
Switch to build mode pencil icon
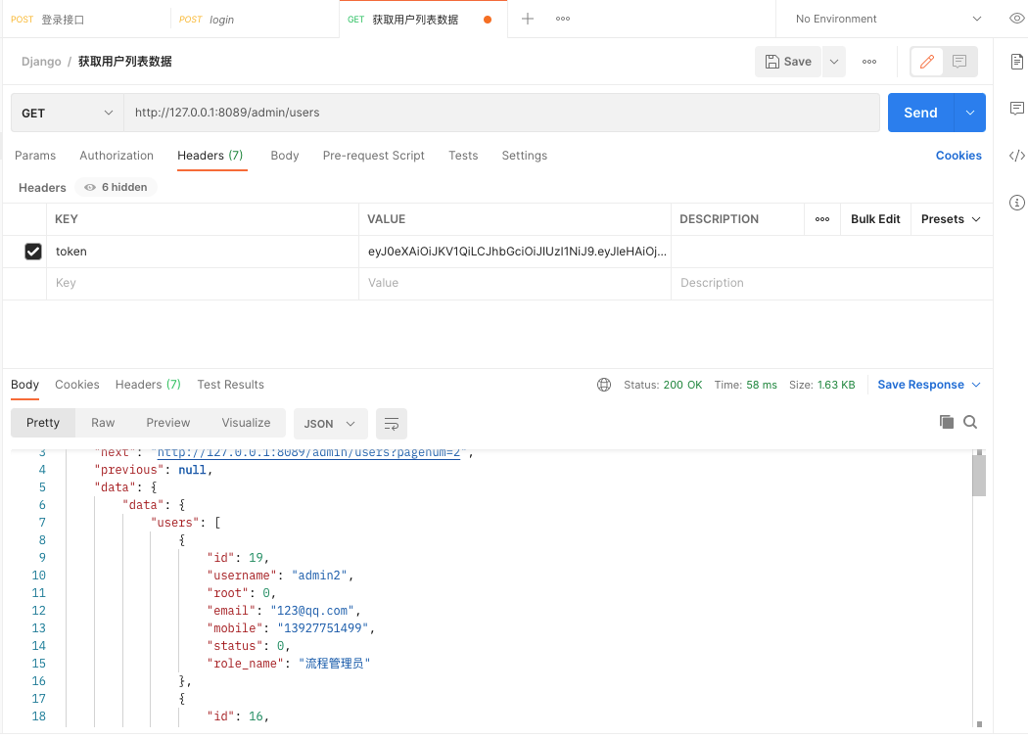(927, 62)
